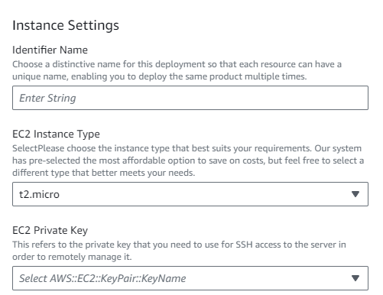Viewport: 383px width, 295px height.
Task: Click the EC2 Instance Type label
Action: [56, 135]
